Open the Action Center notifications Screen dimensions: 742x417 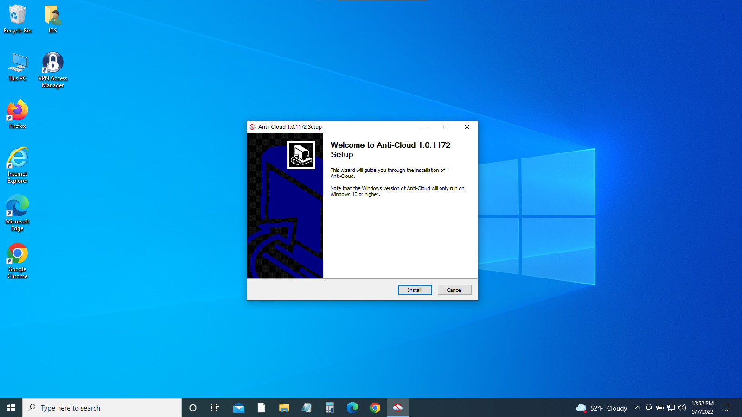(727, 408)
